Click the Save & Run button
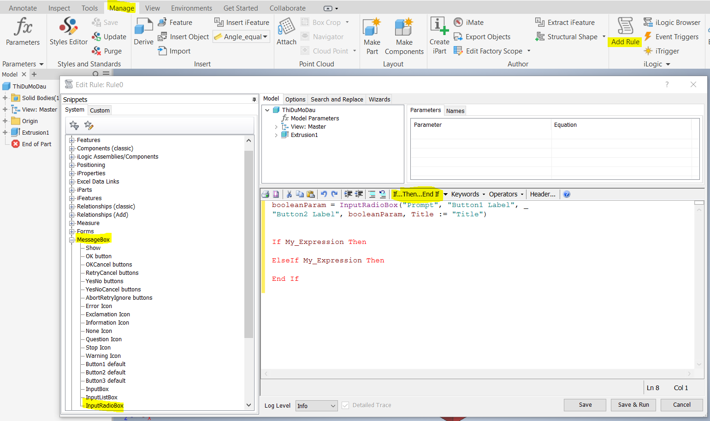The image size is (710, 421). (x=633, y=405)
